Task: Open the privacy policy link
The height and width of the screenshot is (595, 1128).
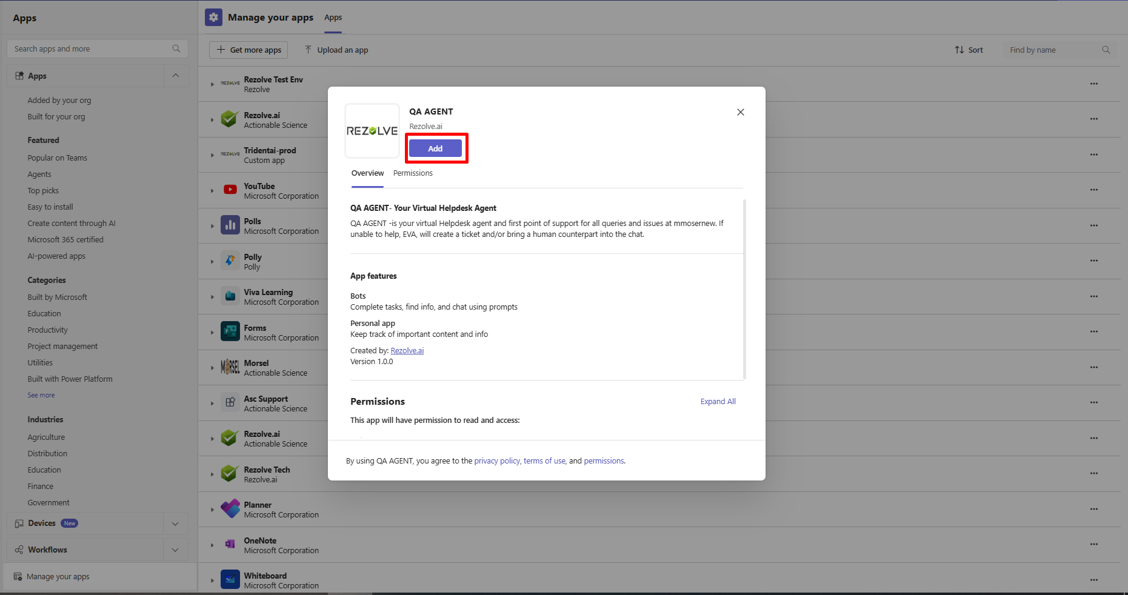Action: (497, 461)
